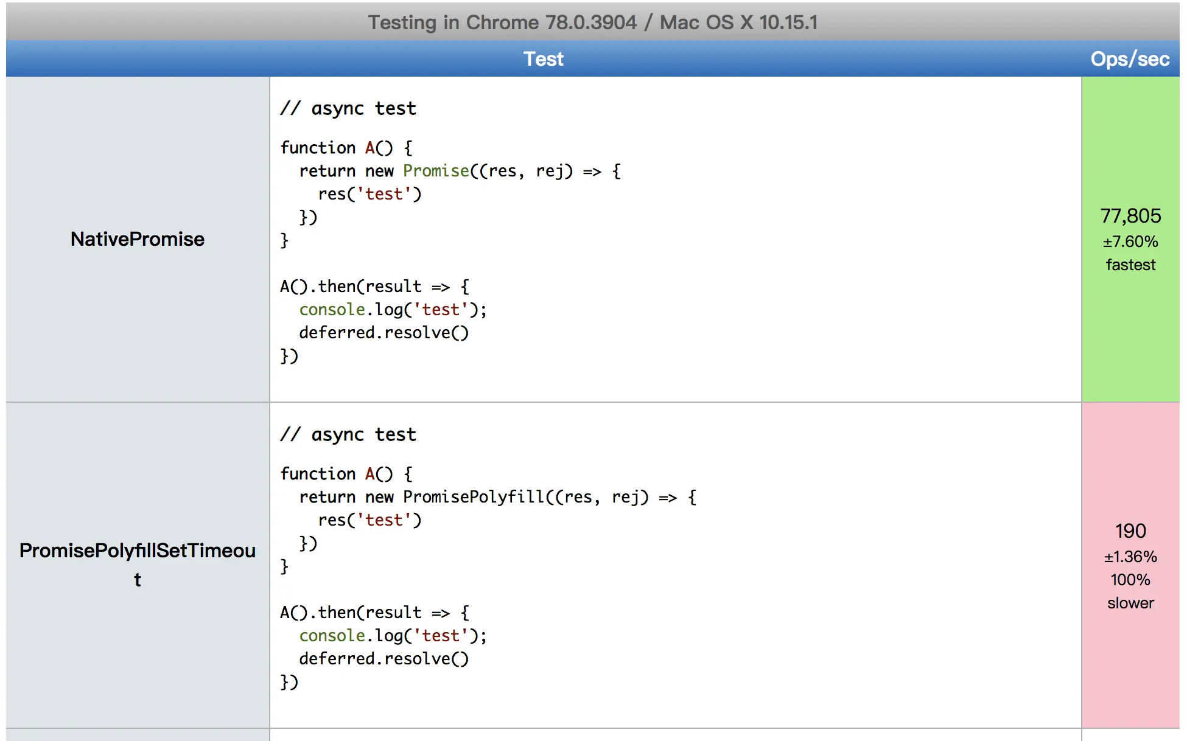
Task: Click the second '// async test' comment
Action: pos(348,435)
